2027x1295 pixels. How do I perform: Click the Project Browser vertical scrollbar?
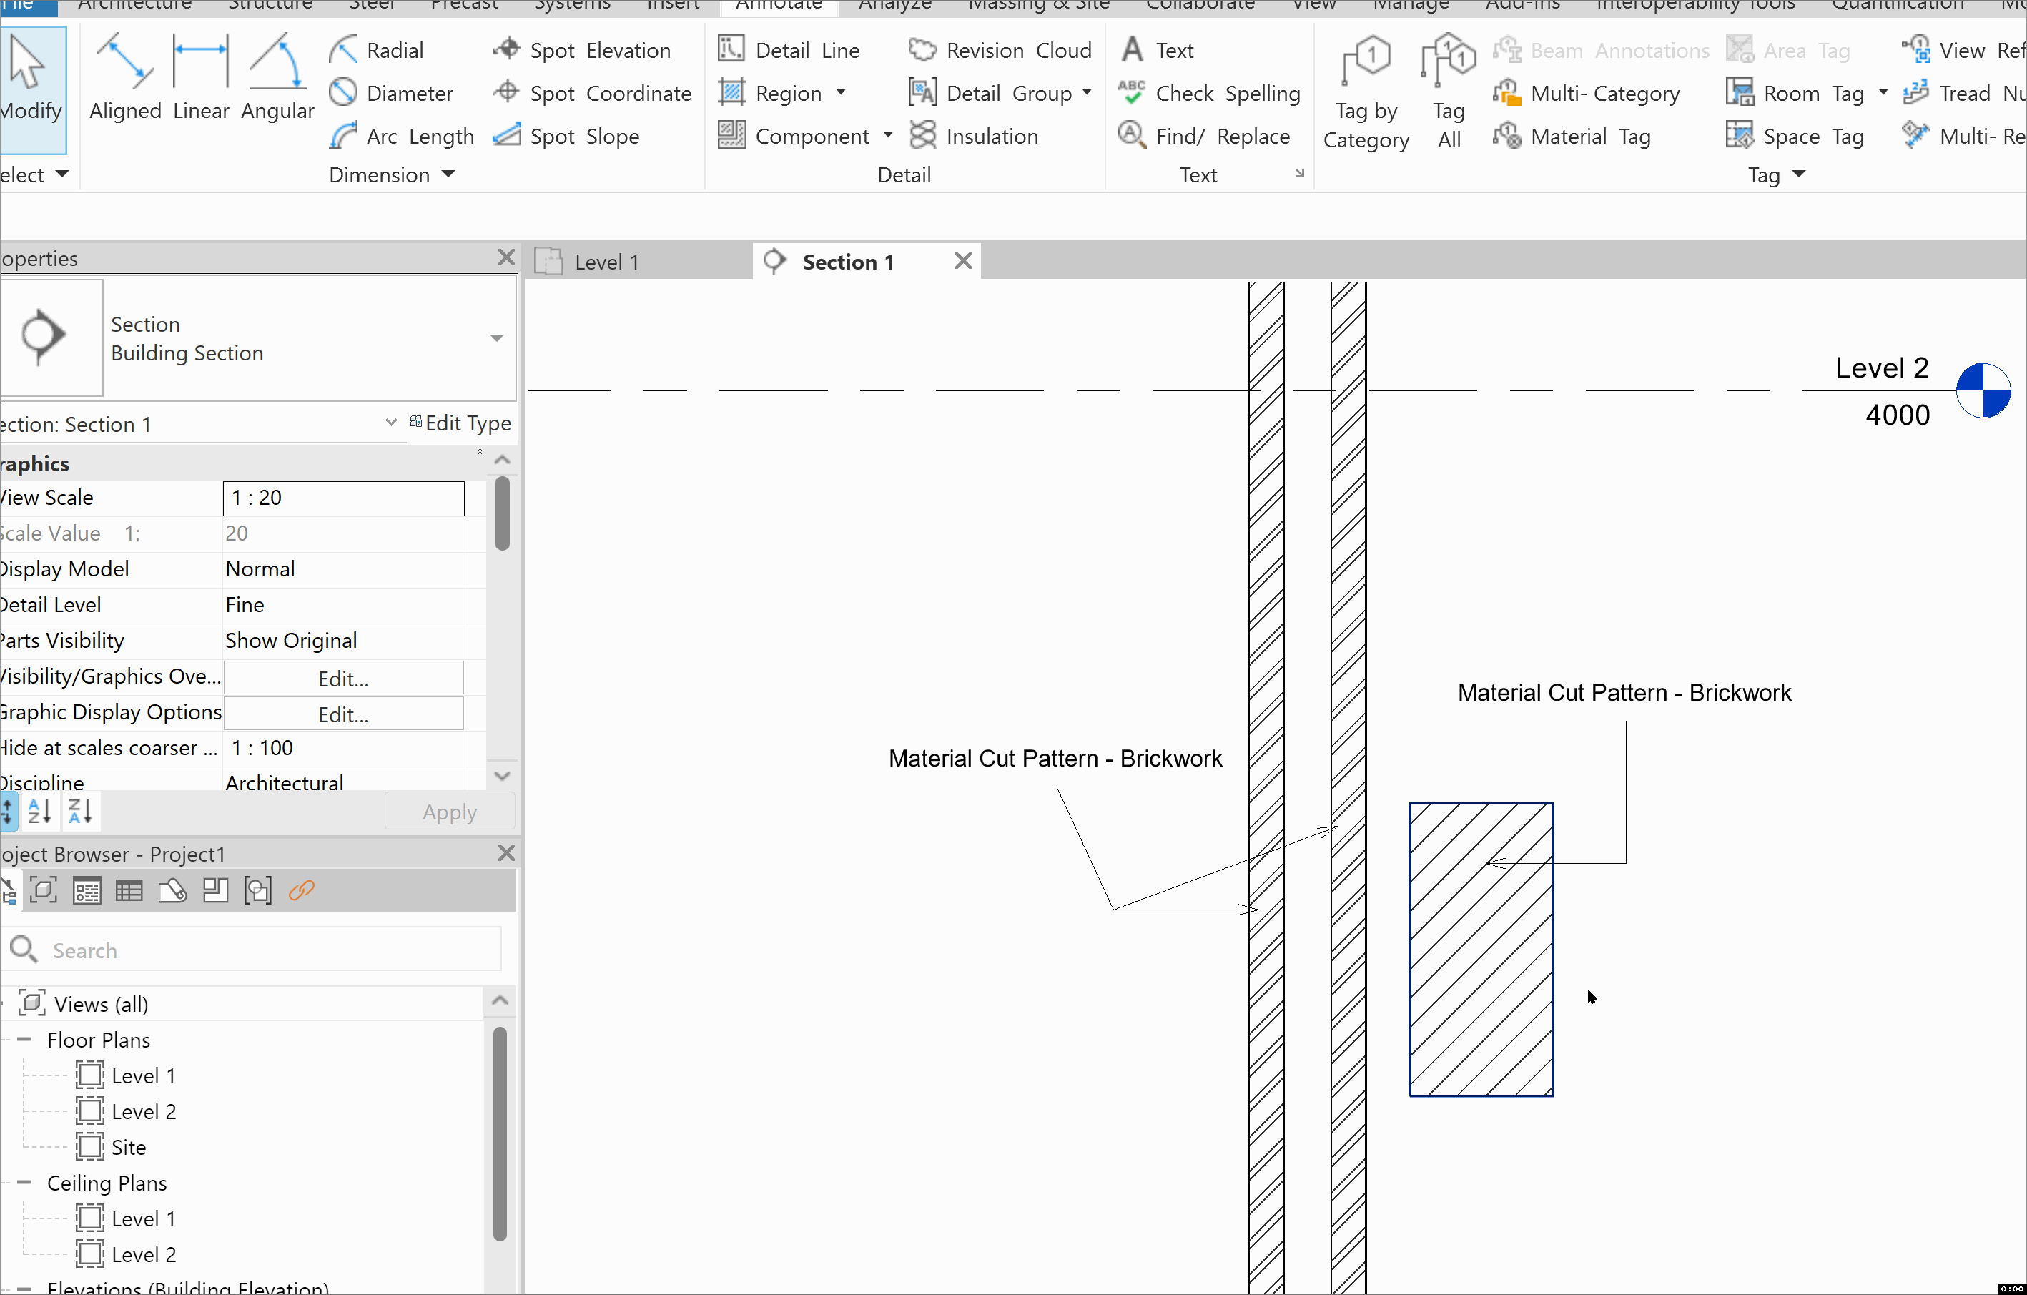500,1133
